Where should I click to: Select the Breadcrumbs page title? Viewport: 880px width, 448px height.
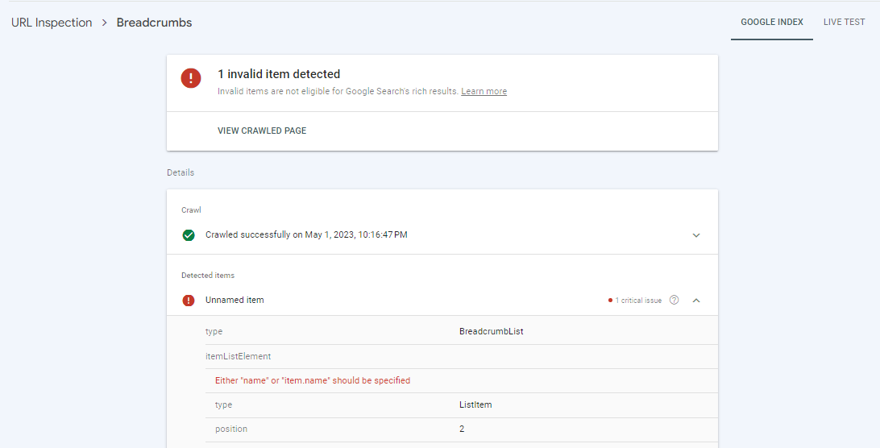(155, 23)
